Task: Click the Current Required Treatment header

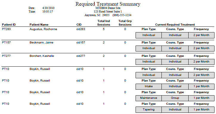Action: tap(175, 25)
